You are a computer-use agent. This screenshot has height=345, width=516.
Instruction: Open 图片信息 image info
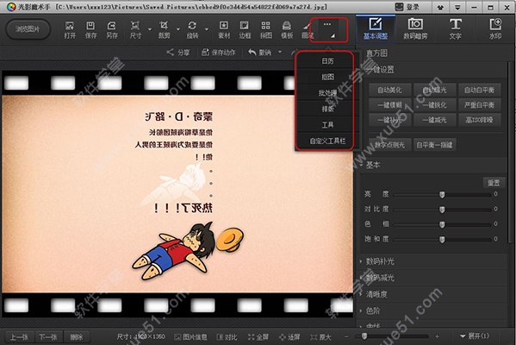190,336
